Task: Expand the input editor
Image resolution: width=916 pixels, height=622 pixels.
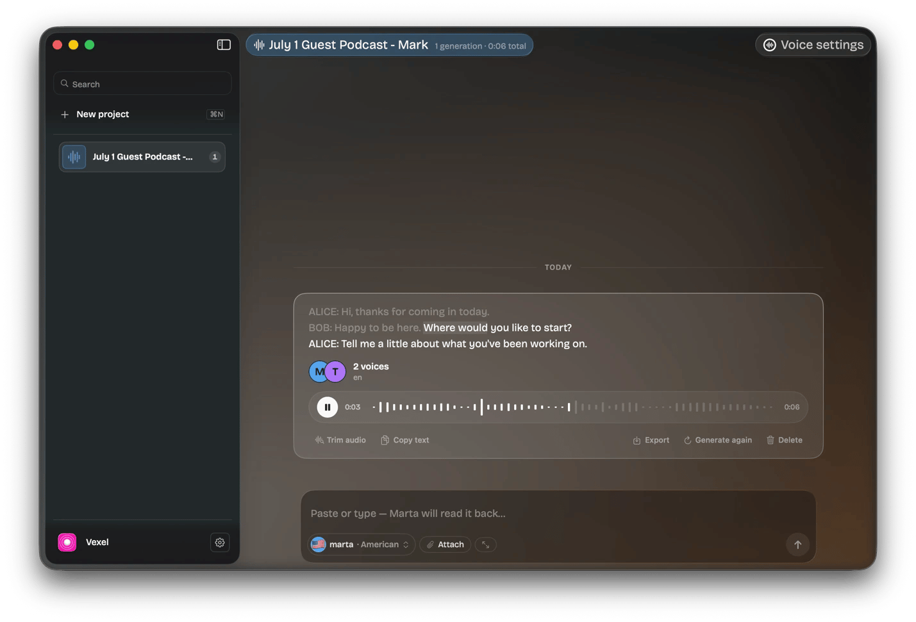Action: coord(486,544)
